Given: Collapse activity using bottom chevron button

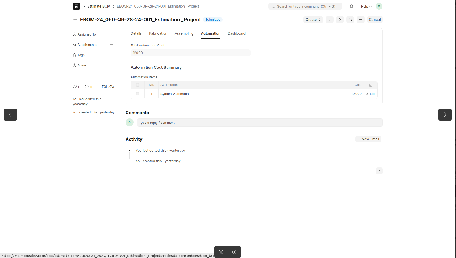Looking at the screenshot, I should pyautogui.click(x=379, y=171).
